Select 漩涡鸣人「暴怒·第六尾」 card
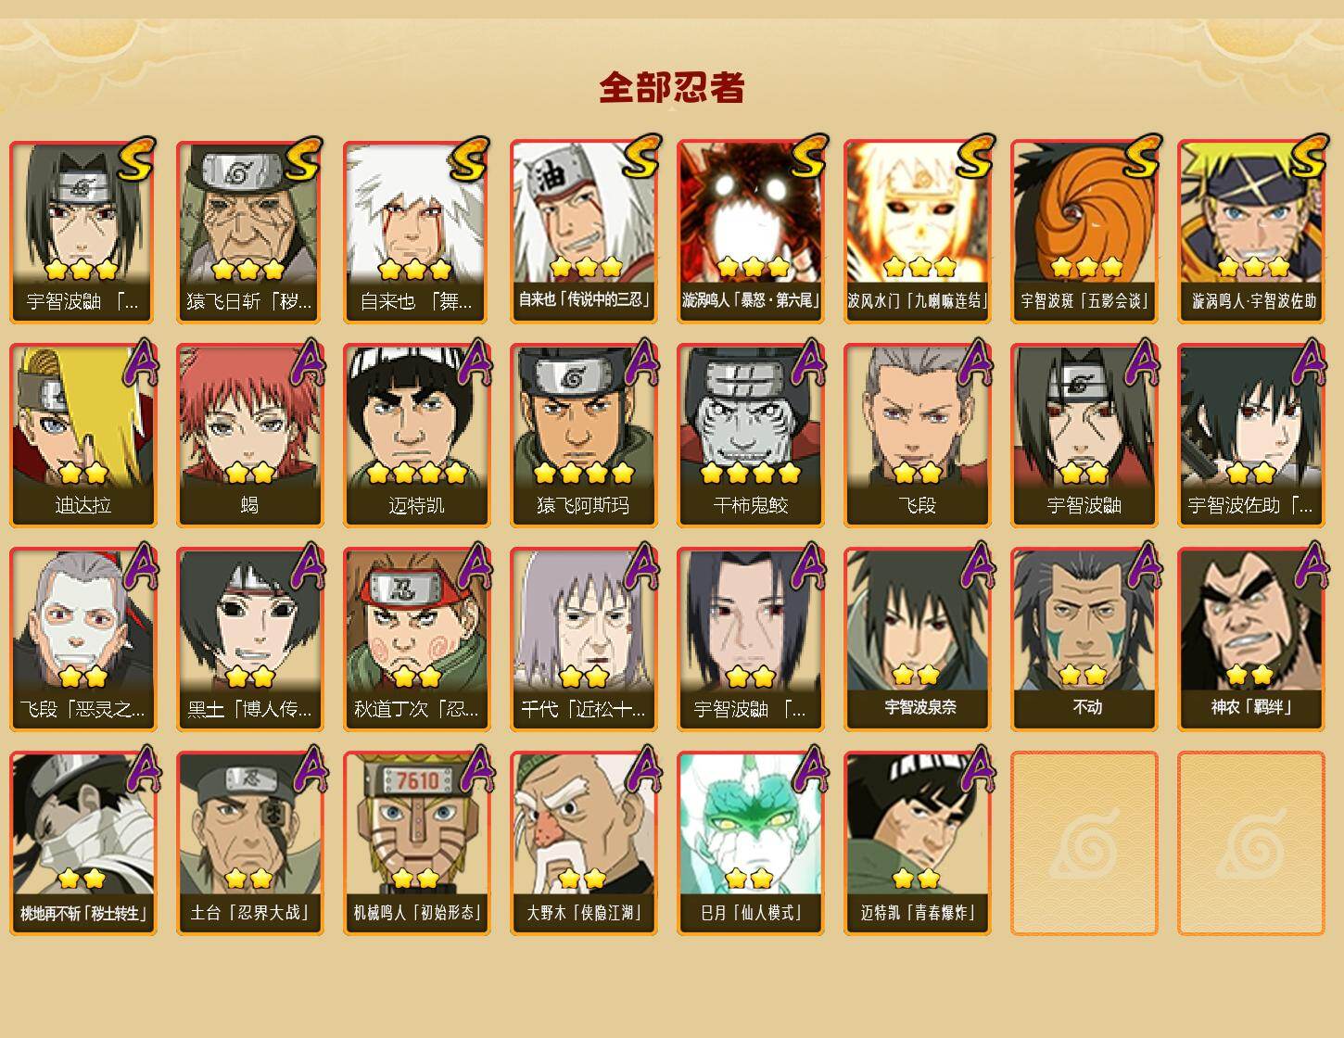This screenshot has width=1344, height=1038. point(751,231)
